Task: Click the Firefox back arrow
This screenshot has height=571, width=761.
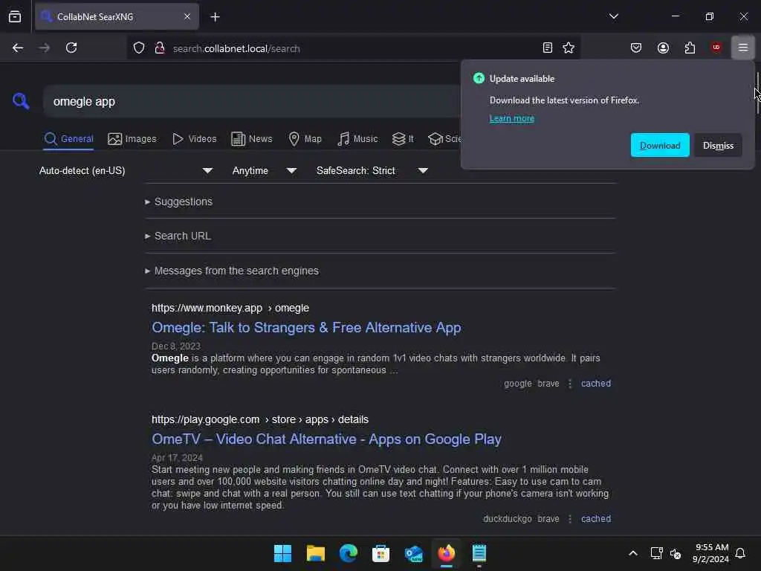Action: point(18,48)
